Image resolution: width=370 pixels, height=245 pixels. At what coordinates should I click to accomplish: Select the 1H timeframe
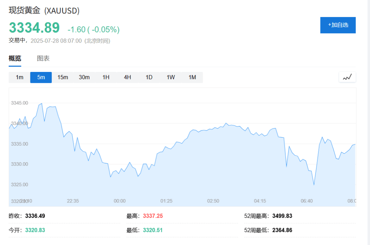pos(106,77)
